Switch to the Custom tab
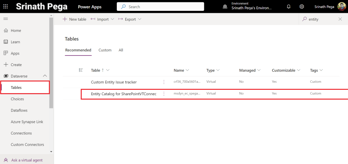Image resolution: width=348 pixels, height=164 pixels. point(105,50)
